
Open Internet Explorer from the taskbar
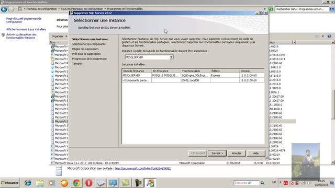(28, 183)
